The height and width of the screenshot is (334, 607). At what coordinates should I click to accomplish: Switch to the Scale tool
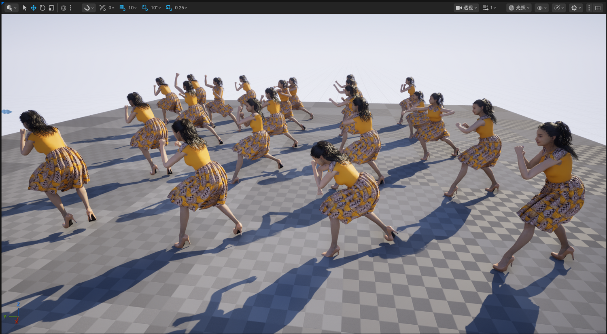click(51, 8)
